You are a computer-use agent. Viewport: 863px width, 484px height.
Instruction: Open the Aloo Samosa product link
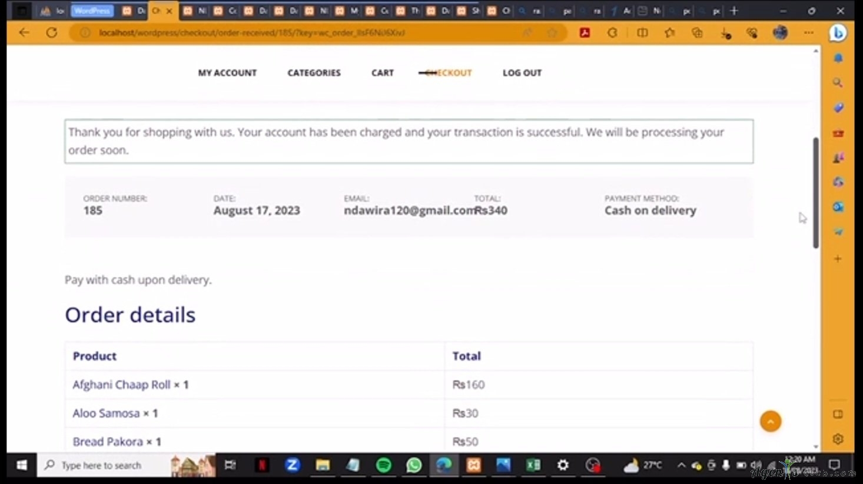[x=106, y=413]
